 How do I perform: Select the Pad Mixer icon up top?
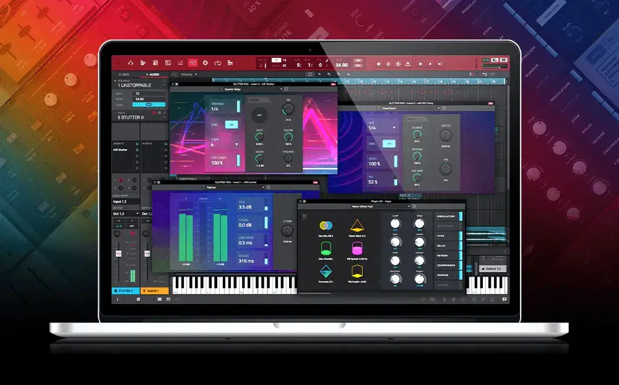[155, 62]
